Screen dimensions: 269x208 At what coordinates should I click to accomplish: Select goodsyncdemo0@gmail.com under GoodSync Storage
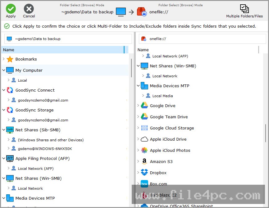coord(43,120)
